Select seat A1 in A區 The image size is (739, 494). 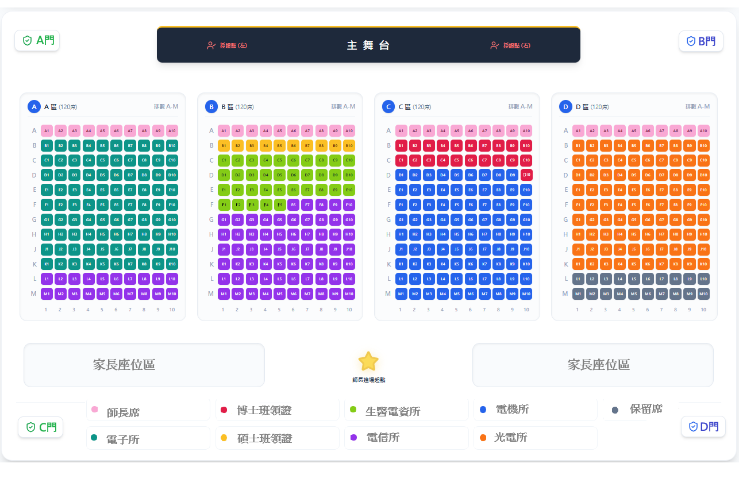click(47, 131)
